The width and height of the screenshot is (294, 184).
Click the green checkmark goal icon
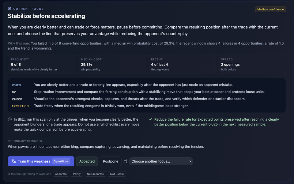coord(150,119)
